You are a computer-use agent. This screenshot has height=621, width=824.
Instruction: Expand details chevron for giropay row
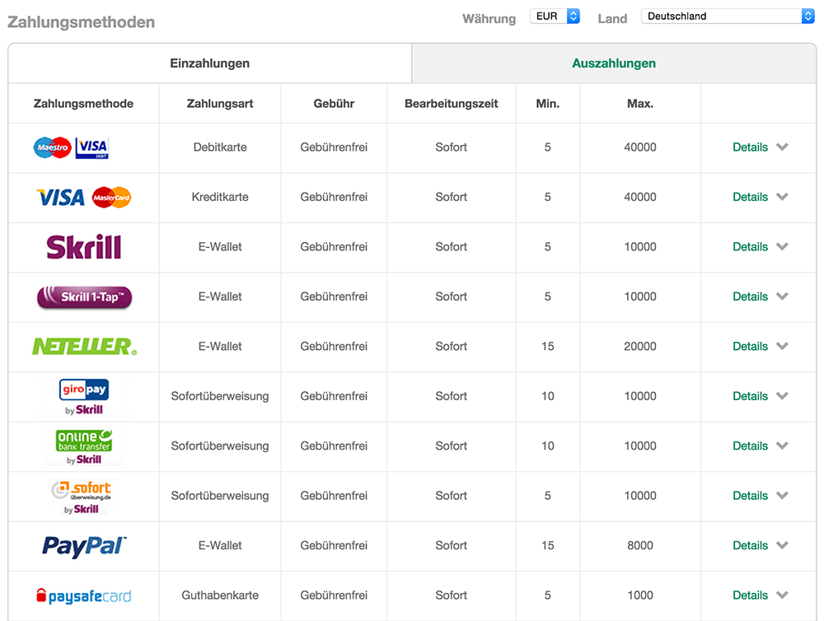[782, 396]
